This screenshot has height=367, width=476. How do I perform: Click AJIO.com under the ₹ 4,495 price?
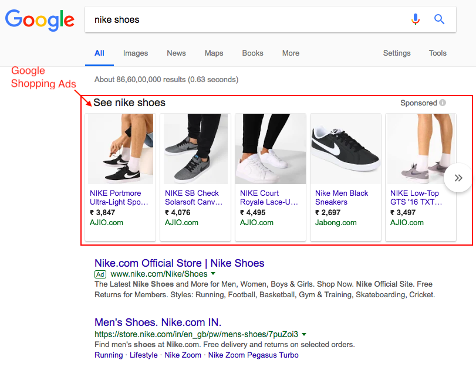click(256, 223)
